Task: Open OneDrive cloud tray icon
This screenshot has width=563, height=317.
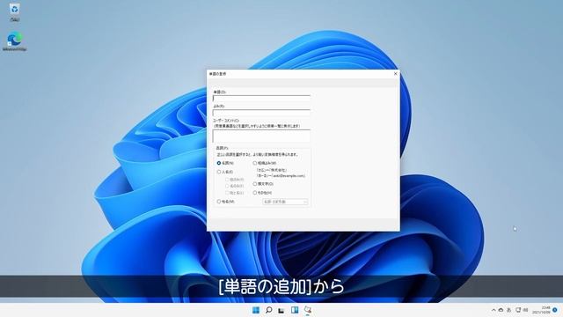Action: coord(501,310)
